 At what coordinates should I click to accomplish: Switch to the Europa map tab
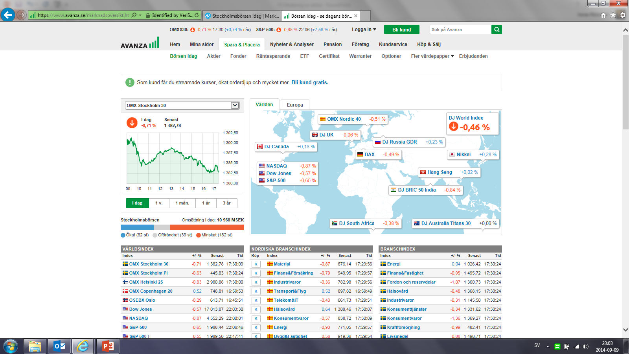coord(295,105)
